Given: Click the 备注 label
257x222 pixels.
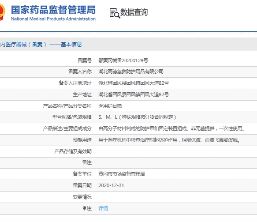Looking at the screenshot, I should point(87,162).
